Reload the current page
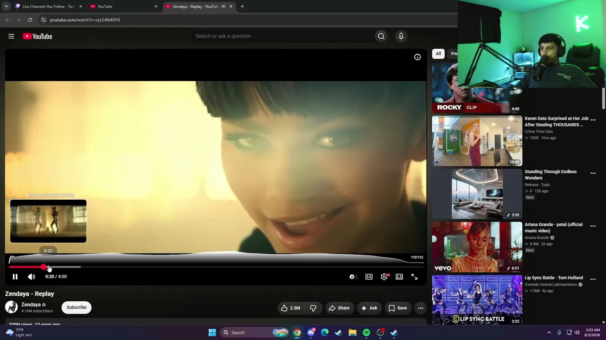606x340 pixels. pos(30,20)
